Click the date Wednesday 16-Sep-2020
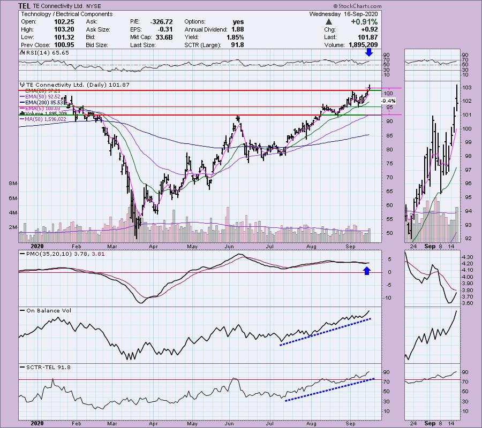 (344, 14)
